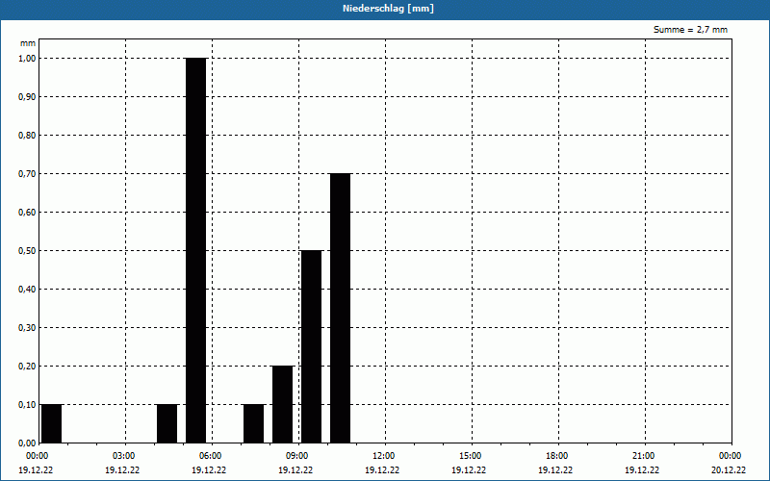Click the "mm" unit label above the y-axis
Screen dimensions: 770x481
pos(28,43)
